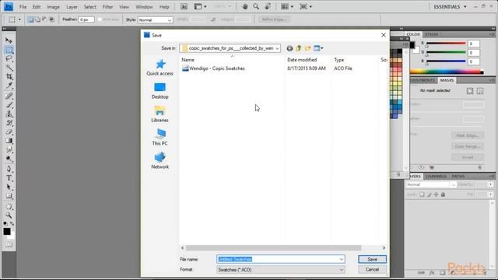498x280 pixels.
Task: Select the Eraser tool
Action: coord(9,131)
